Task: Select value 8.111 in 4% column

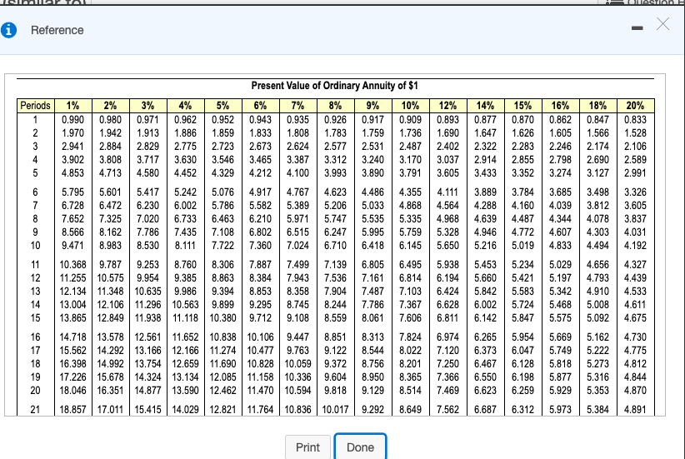Action: (186, 246)
